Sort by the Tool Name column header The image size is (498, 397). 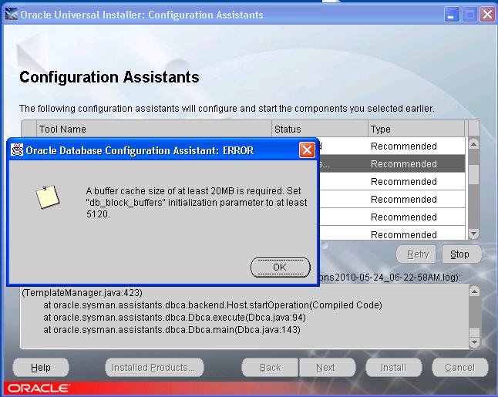(154, 129)
